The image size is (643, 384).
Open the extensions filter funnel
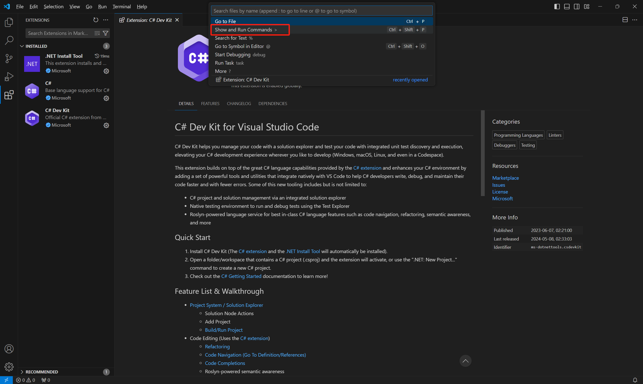click(106, 33)
